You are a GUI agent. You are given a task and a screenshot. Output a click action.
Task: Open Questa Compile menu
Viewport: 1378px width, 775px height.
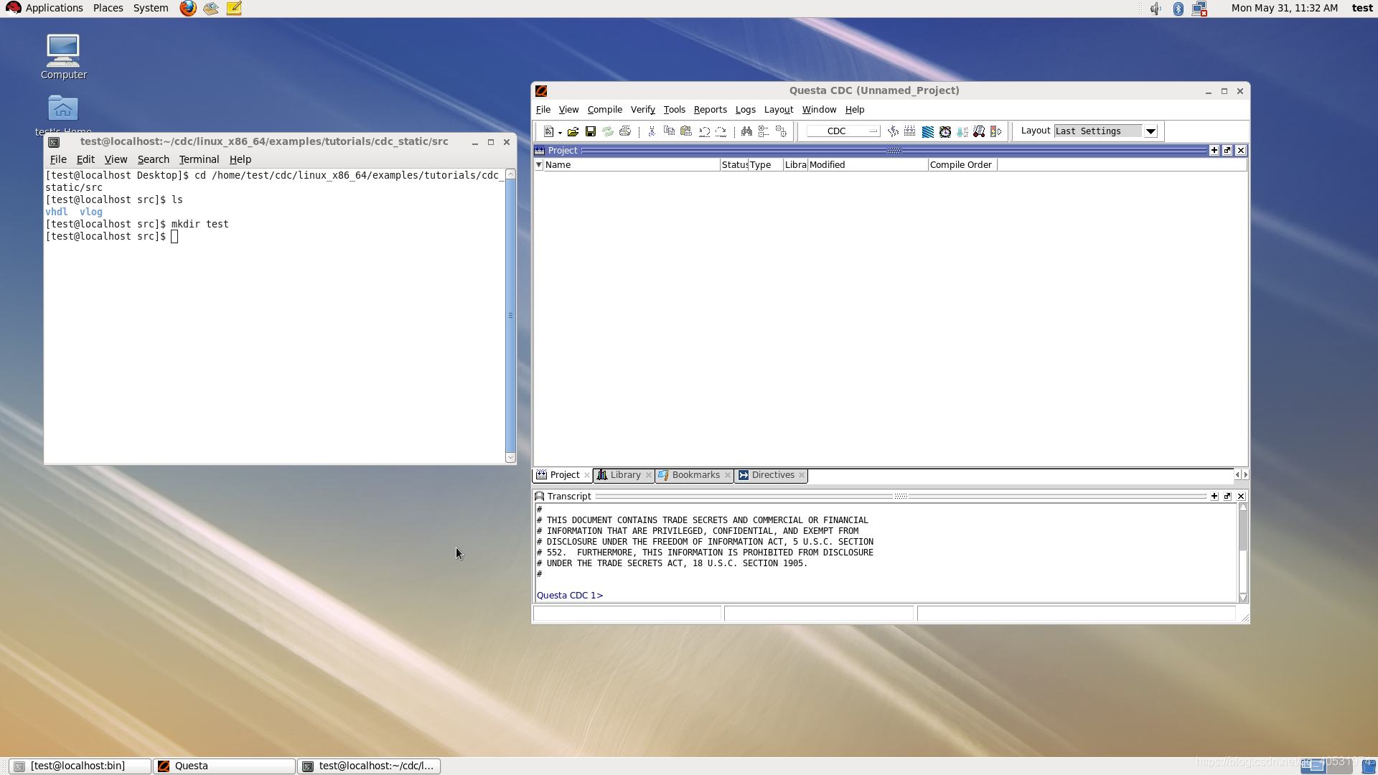point(605,110)
